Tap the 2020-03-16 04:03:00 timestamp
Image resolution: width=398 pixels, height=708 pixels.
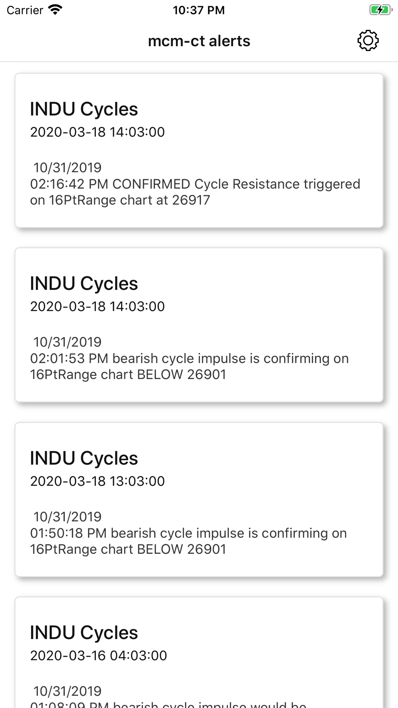click(99, 656)
